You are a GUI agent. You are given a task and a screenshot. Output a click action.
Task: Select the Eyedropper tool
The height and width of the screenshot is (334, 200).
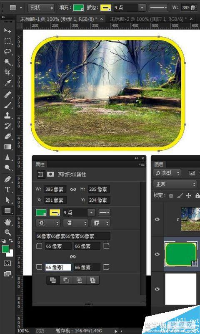coord(7,83)
